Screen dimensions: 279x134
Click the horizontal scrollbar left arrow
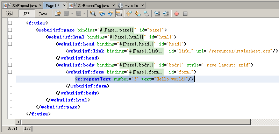pyautogui.click(x=18, y=122)
